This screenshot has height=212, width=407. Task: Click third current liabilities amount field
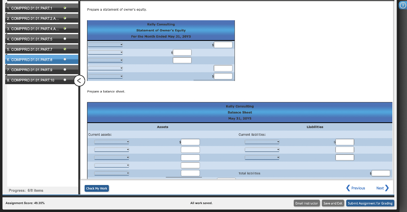(x=345, y=157)
